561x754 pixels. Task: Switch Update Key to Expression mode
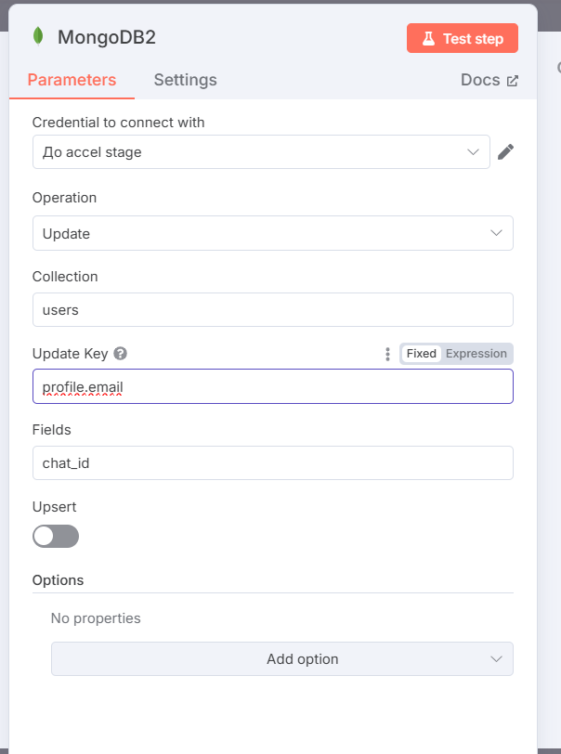point(476,354)
